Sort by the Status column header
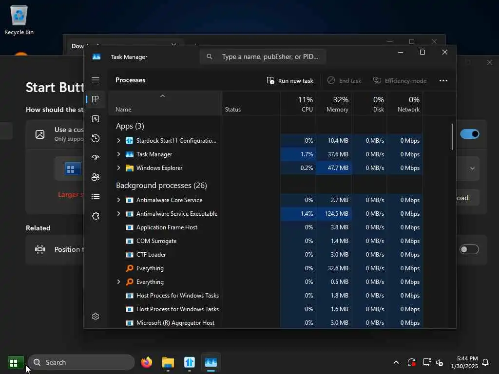 click(251, 104)
